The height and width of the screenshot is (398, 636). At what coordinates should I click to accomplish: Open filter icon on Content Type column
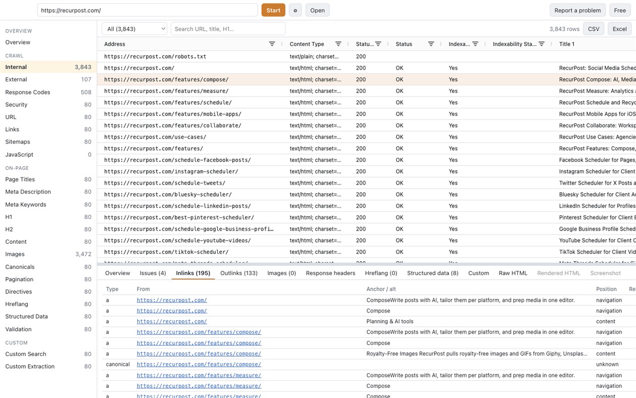[338, 44]
